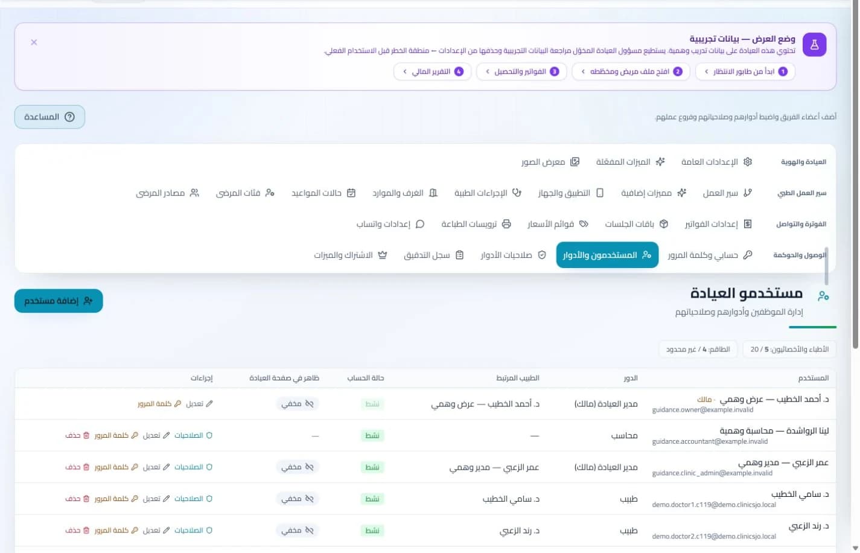Open 'مميزات إضافية' tab
860x553 pixels.
click(654, 193)
